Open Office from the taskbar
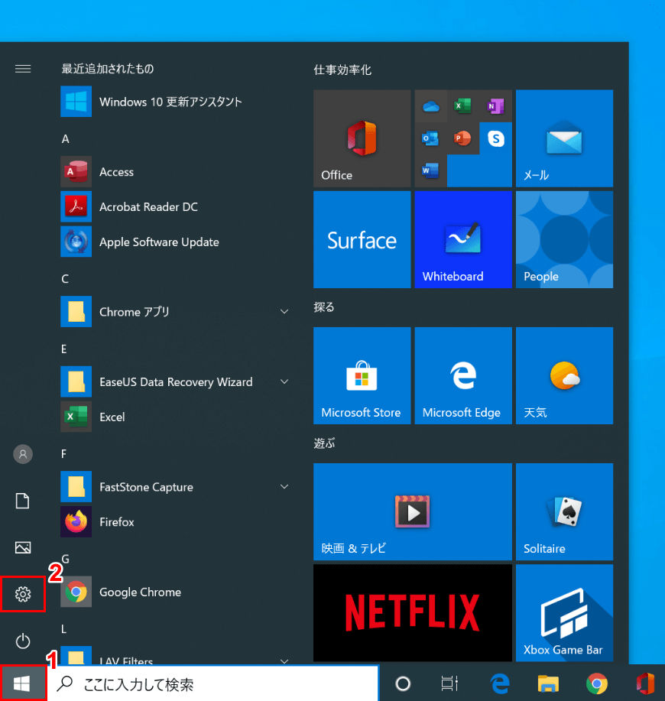This screenshot has height=701, width=665. coord(645,683)
